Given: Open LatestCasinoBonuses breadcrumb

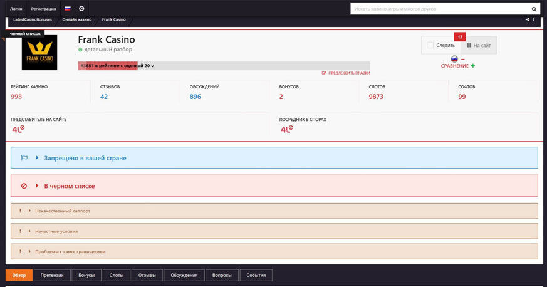Looking at the screenshot, I should [x=33, y=19].
